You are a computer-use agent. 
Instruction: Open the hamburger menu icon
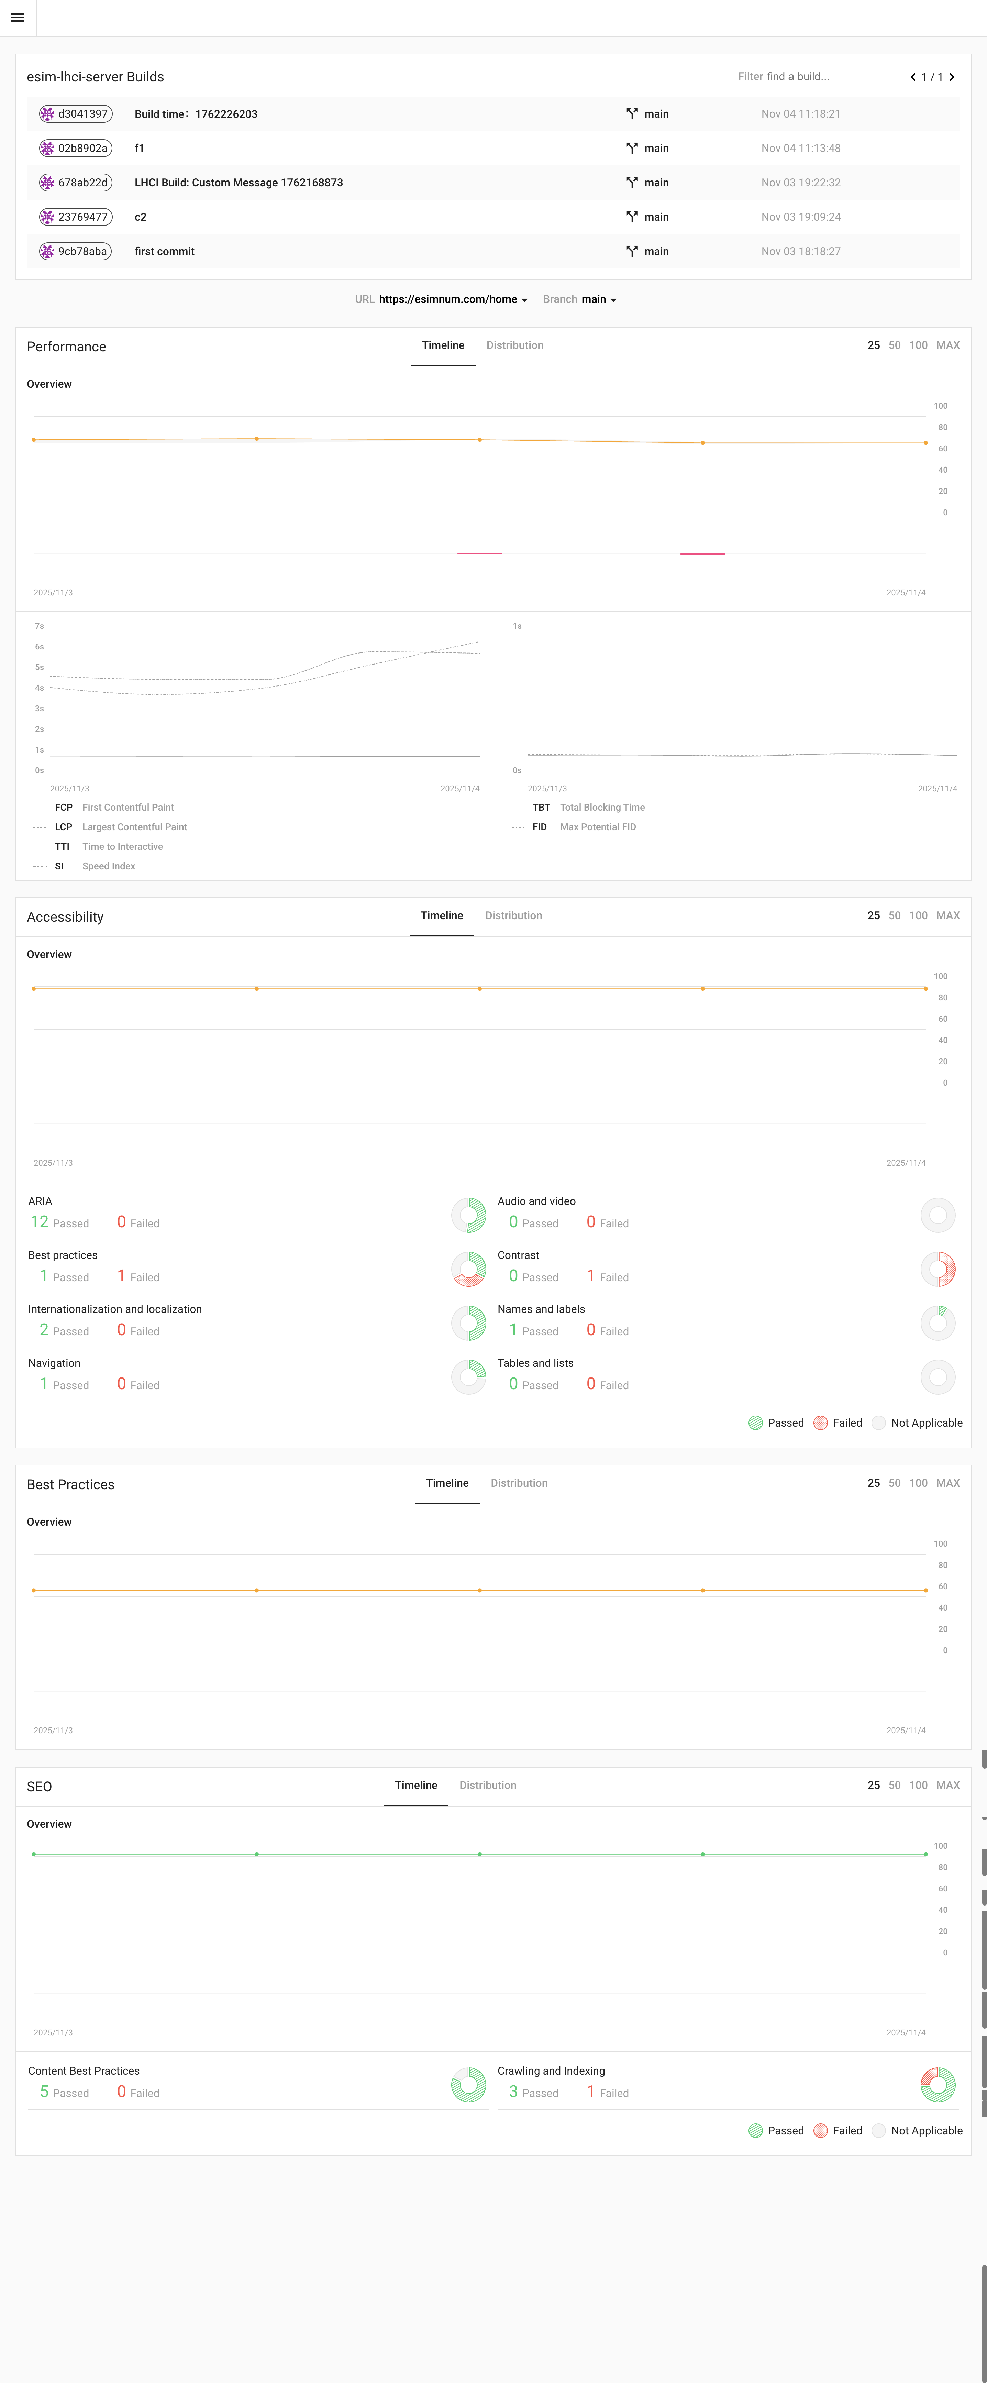[x=18, y=18]
